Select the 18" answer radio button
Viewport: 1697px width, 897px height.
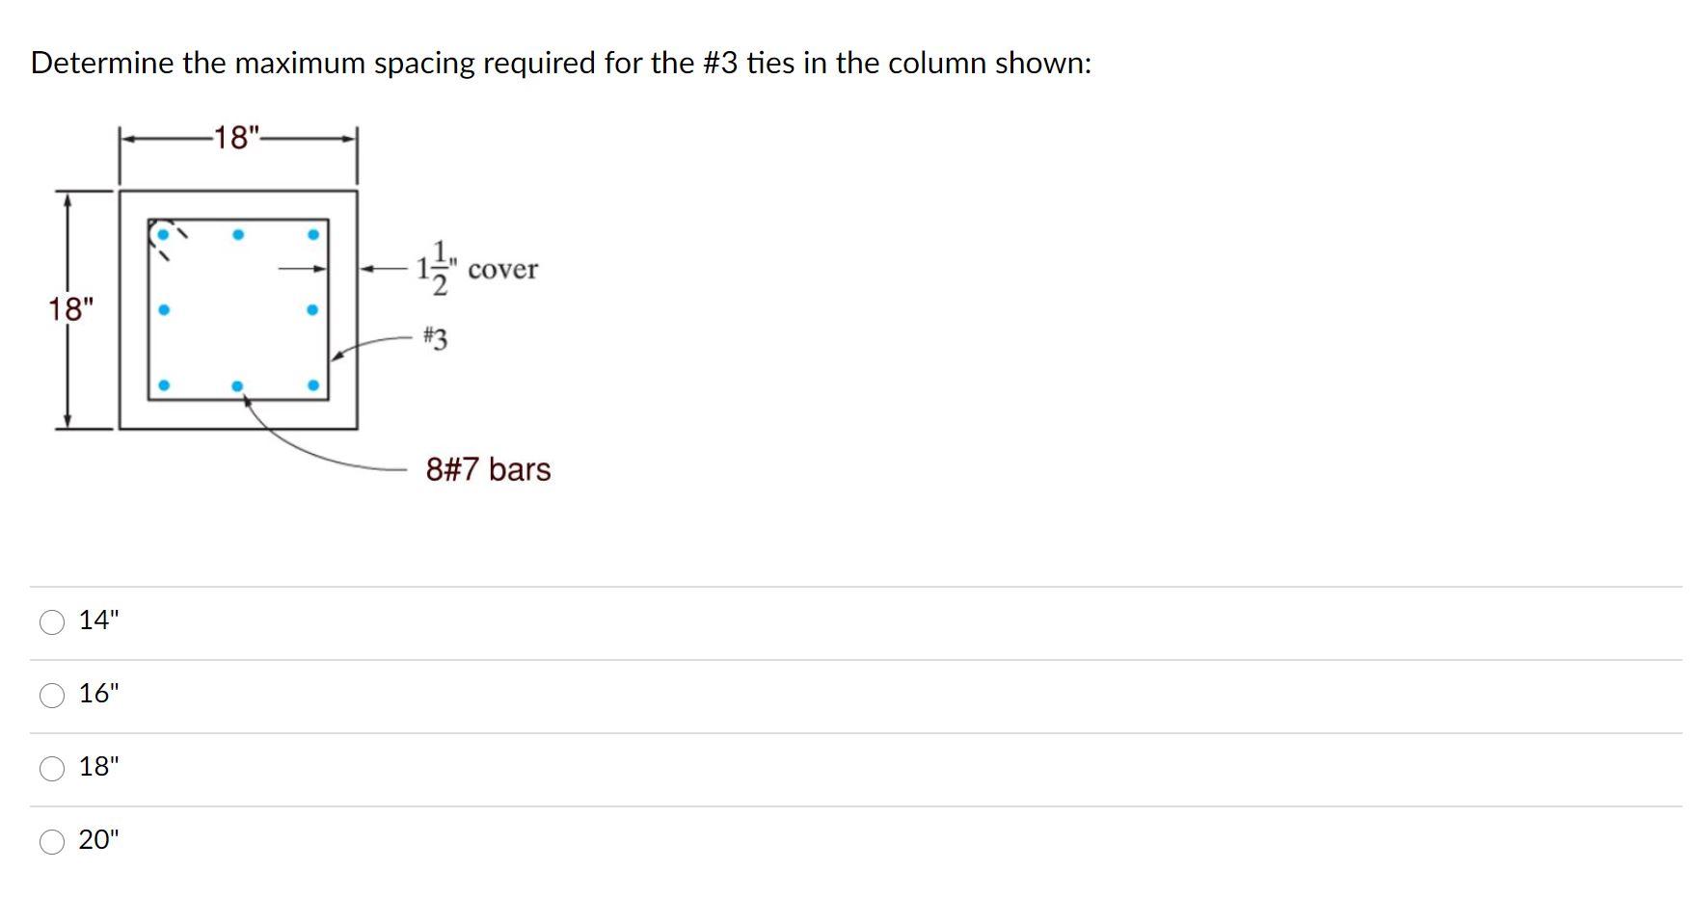click(x=53, y=766)
